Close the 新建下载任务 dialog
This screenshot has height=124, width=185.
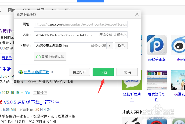pos(137,14)
